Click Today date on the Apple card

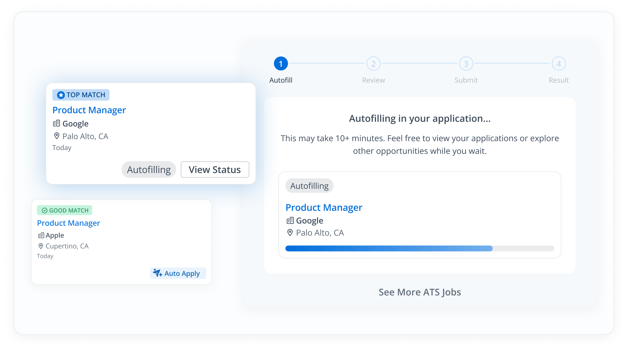pyautogui.click(x=45, y=256)
